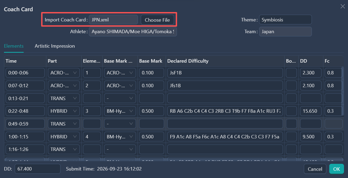348x178 pixels.
Task: Toggle the Bonus box in the 1:00-1:15 row
Action: click(x=291, y=137)
